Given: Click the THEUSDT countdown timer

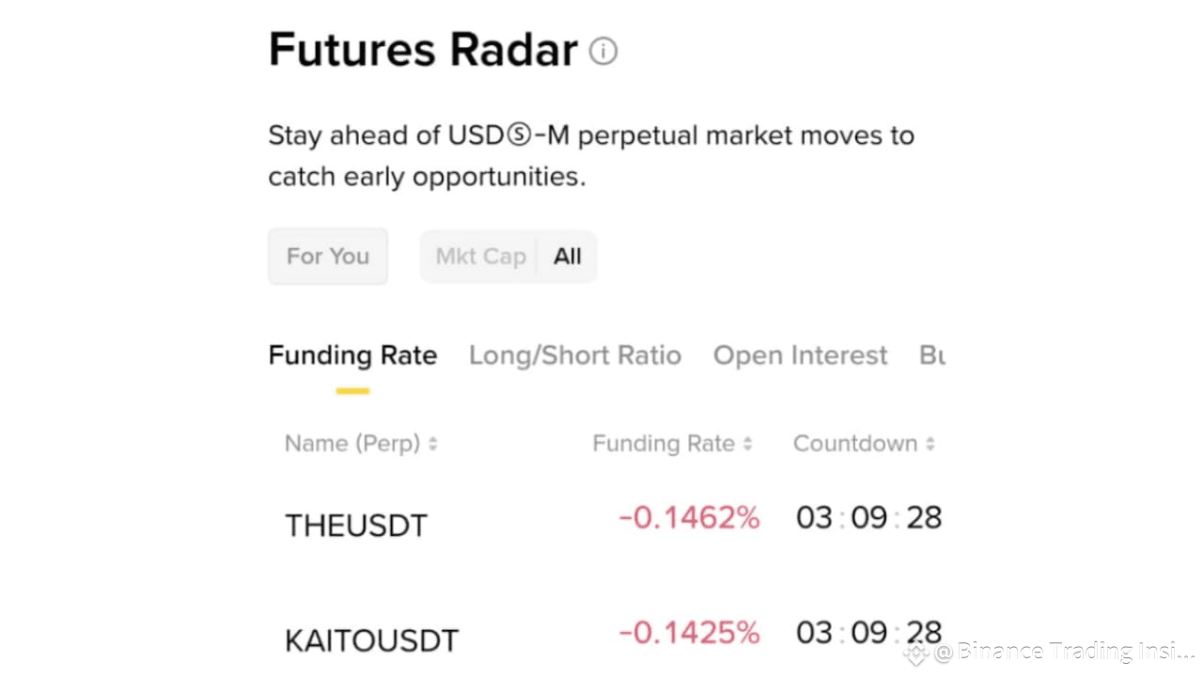Looking at the screenshot, I should coord(868,518).
